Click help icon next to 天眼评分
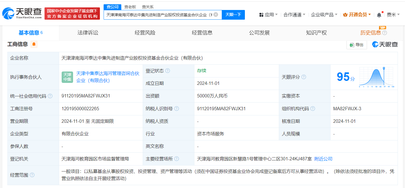The height and width of the screenshot is (188, 405). click(304, 77)
